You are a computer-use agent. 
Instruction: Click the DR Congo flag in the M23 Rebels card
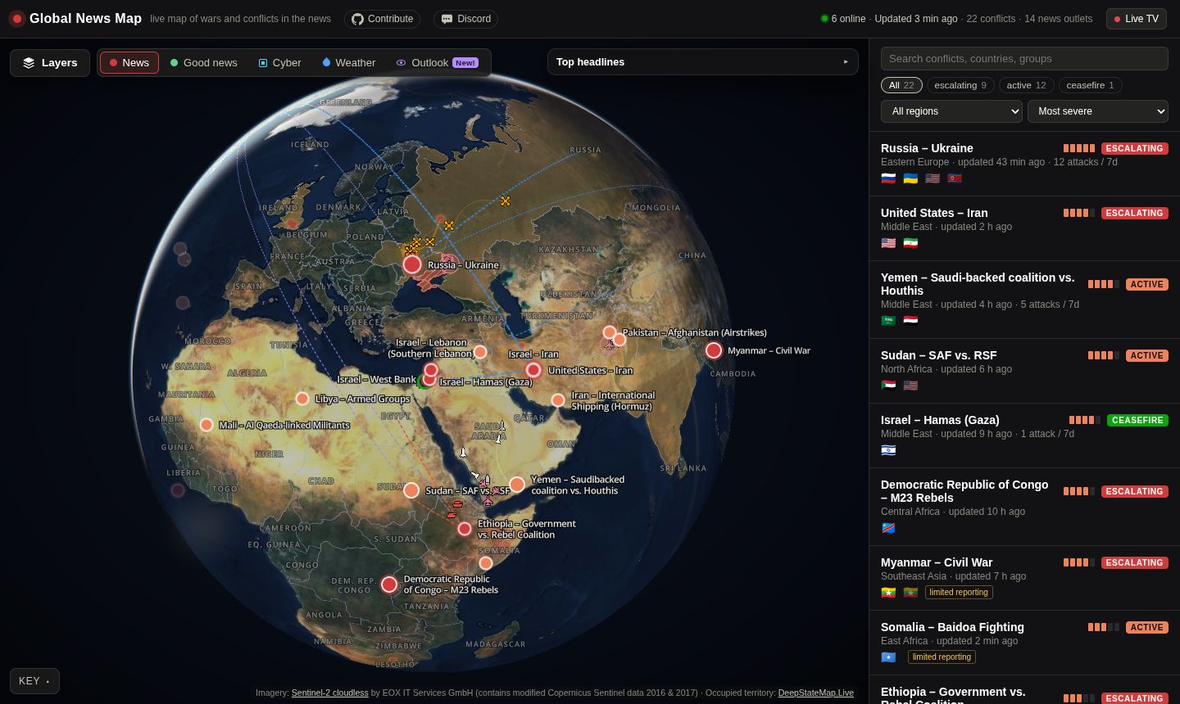click(888, 528)
